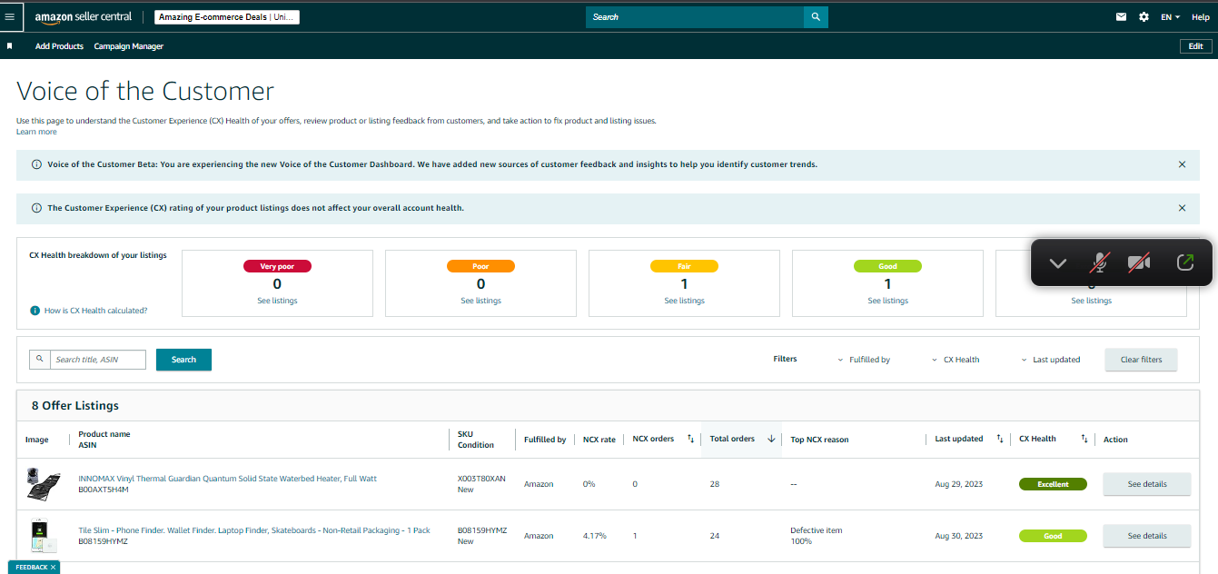Open How is CX Health calculated link
This screenshot has height=574, width=1218.
[95, 311]
